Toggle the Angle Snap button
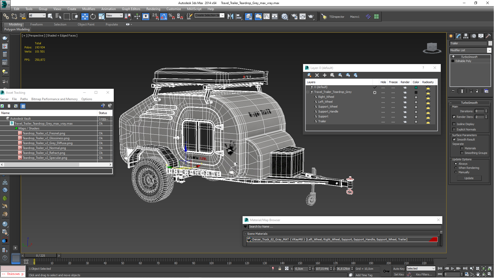Image resolution: width=494 pixels, height=278 pixels. point(164,16)
